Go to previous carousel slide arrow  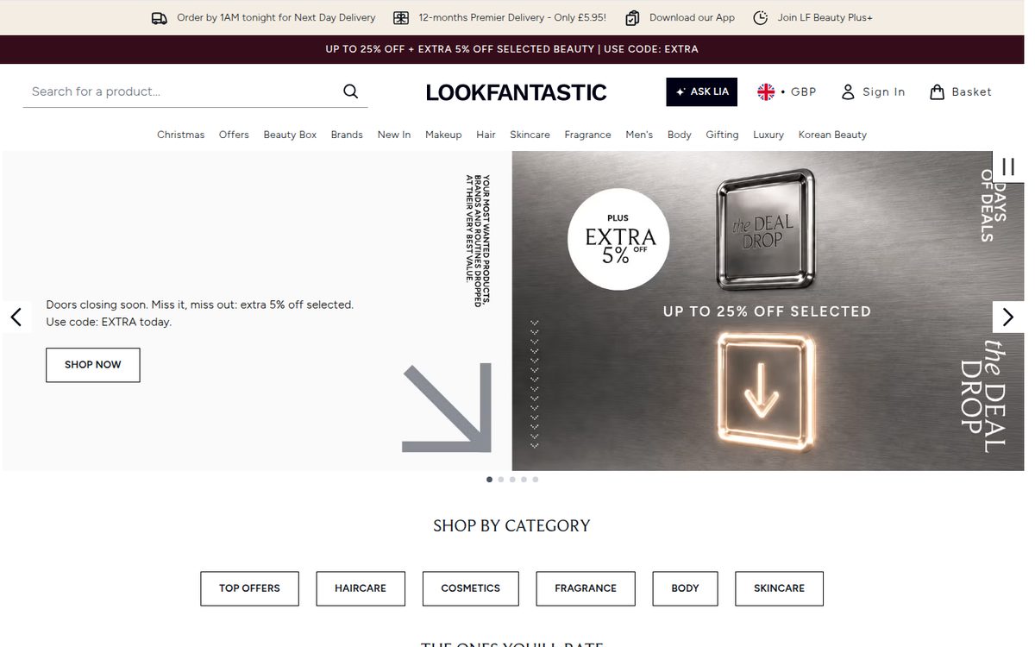click(x=16, y=317)
